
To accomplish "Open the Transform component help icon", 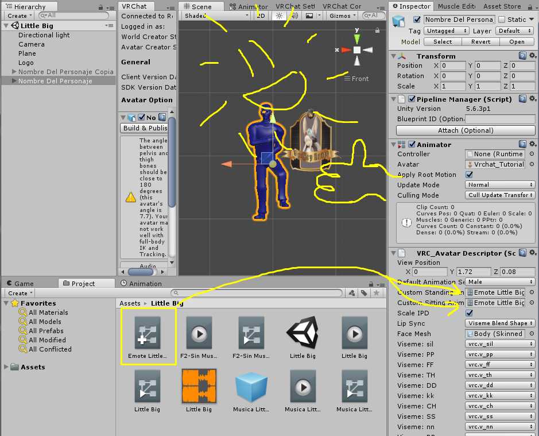I will 522,56.
